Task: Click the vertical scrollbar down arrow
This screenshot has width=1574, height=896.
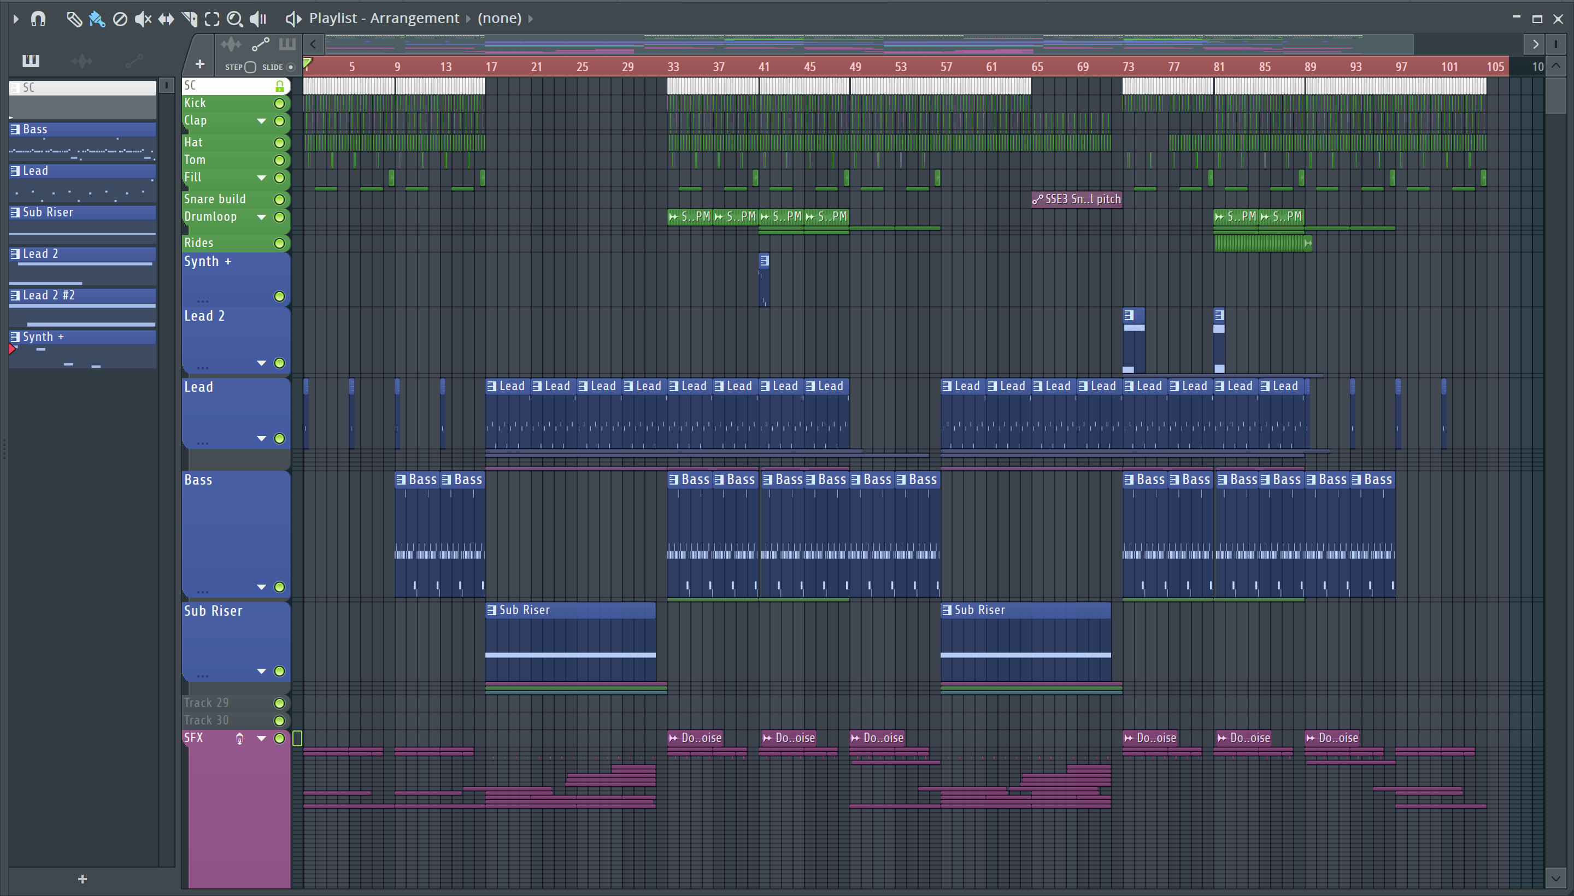Action: (1555, 878)
